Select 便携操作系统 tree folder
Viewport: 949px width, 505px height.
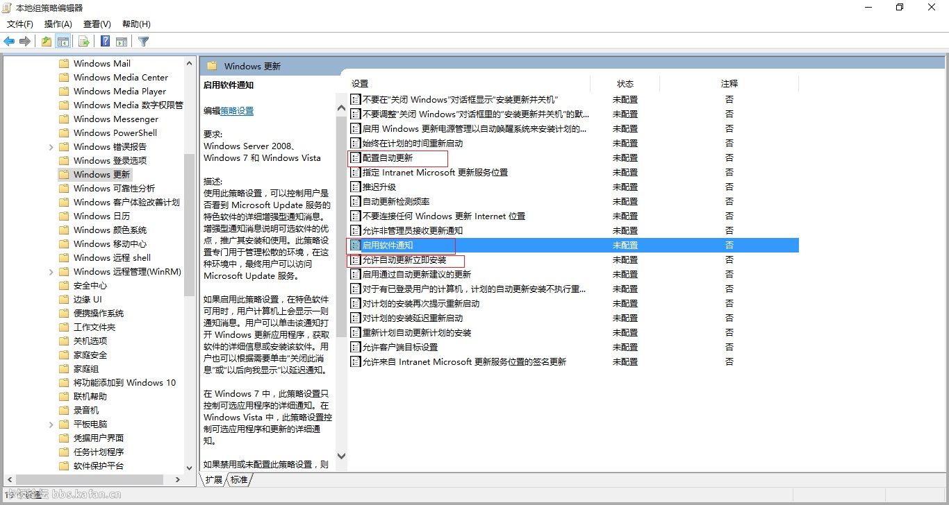(99, 313)
